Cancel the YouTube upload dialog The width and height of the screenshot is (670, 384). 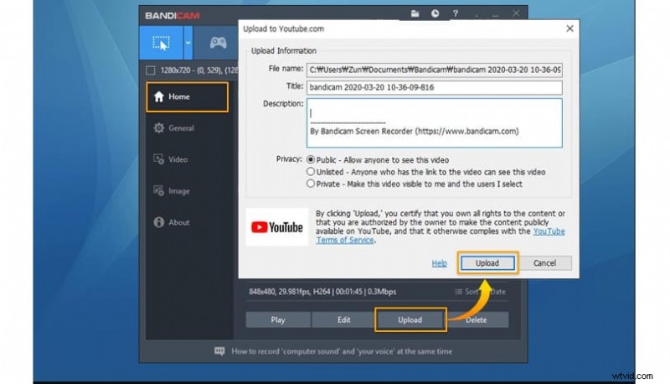[545, 263]
